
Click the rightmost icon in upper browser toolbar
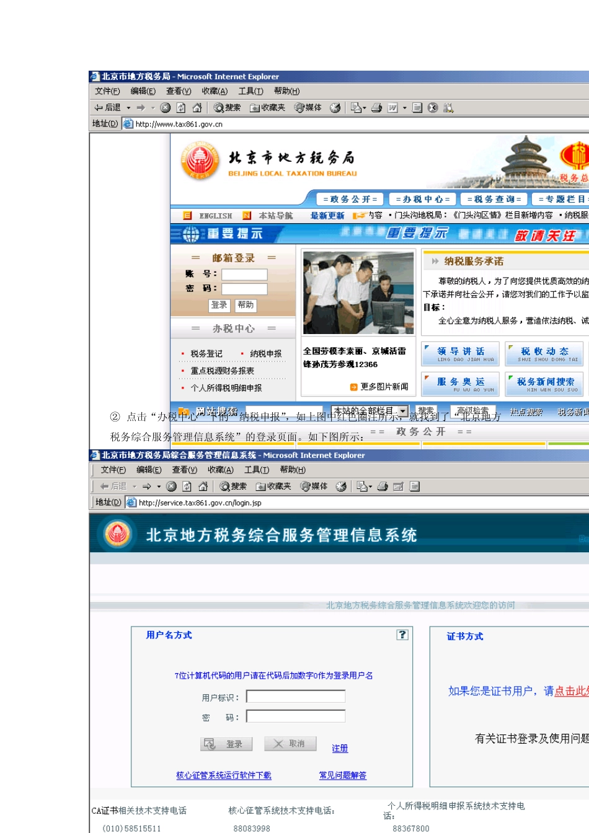[x=448, y=108]
